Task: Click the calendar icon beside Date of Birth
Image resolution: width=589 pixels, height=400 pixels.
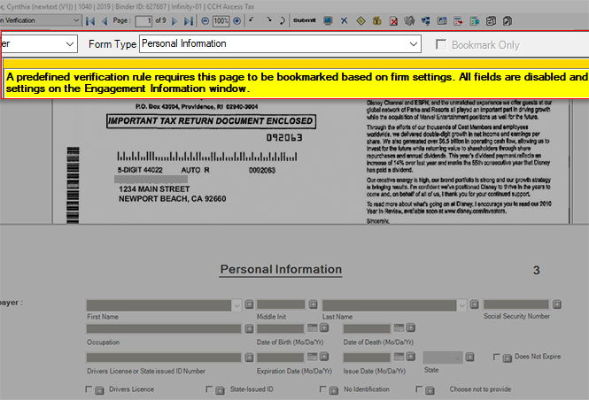Action: tap(312, 327)
